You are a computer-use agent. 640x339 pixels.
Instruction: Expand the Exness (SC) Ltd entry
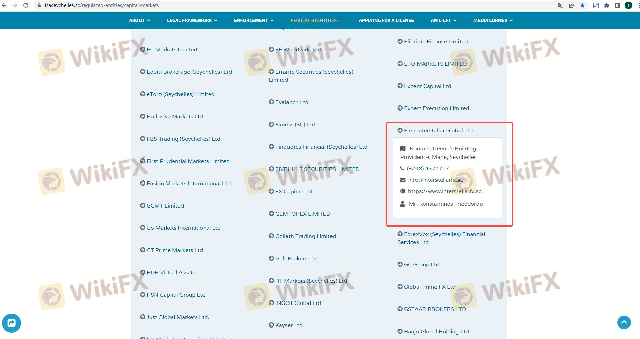pos(295,125)
